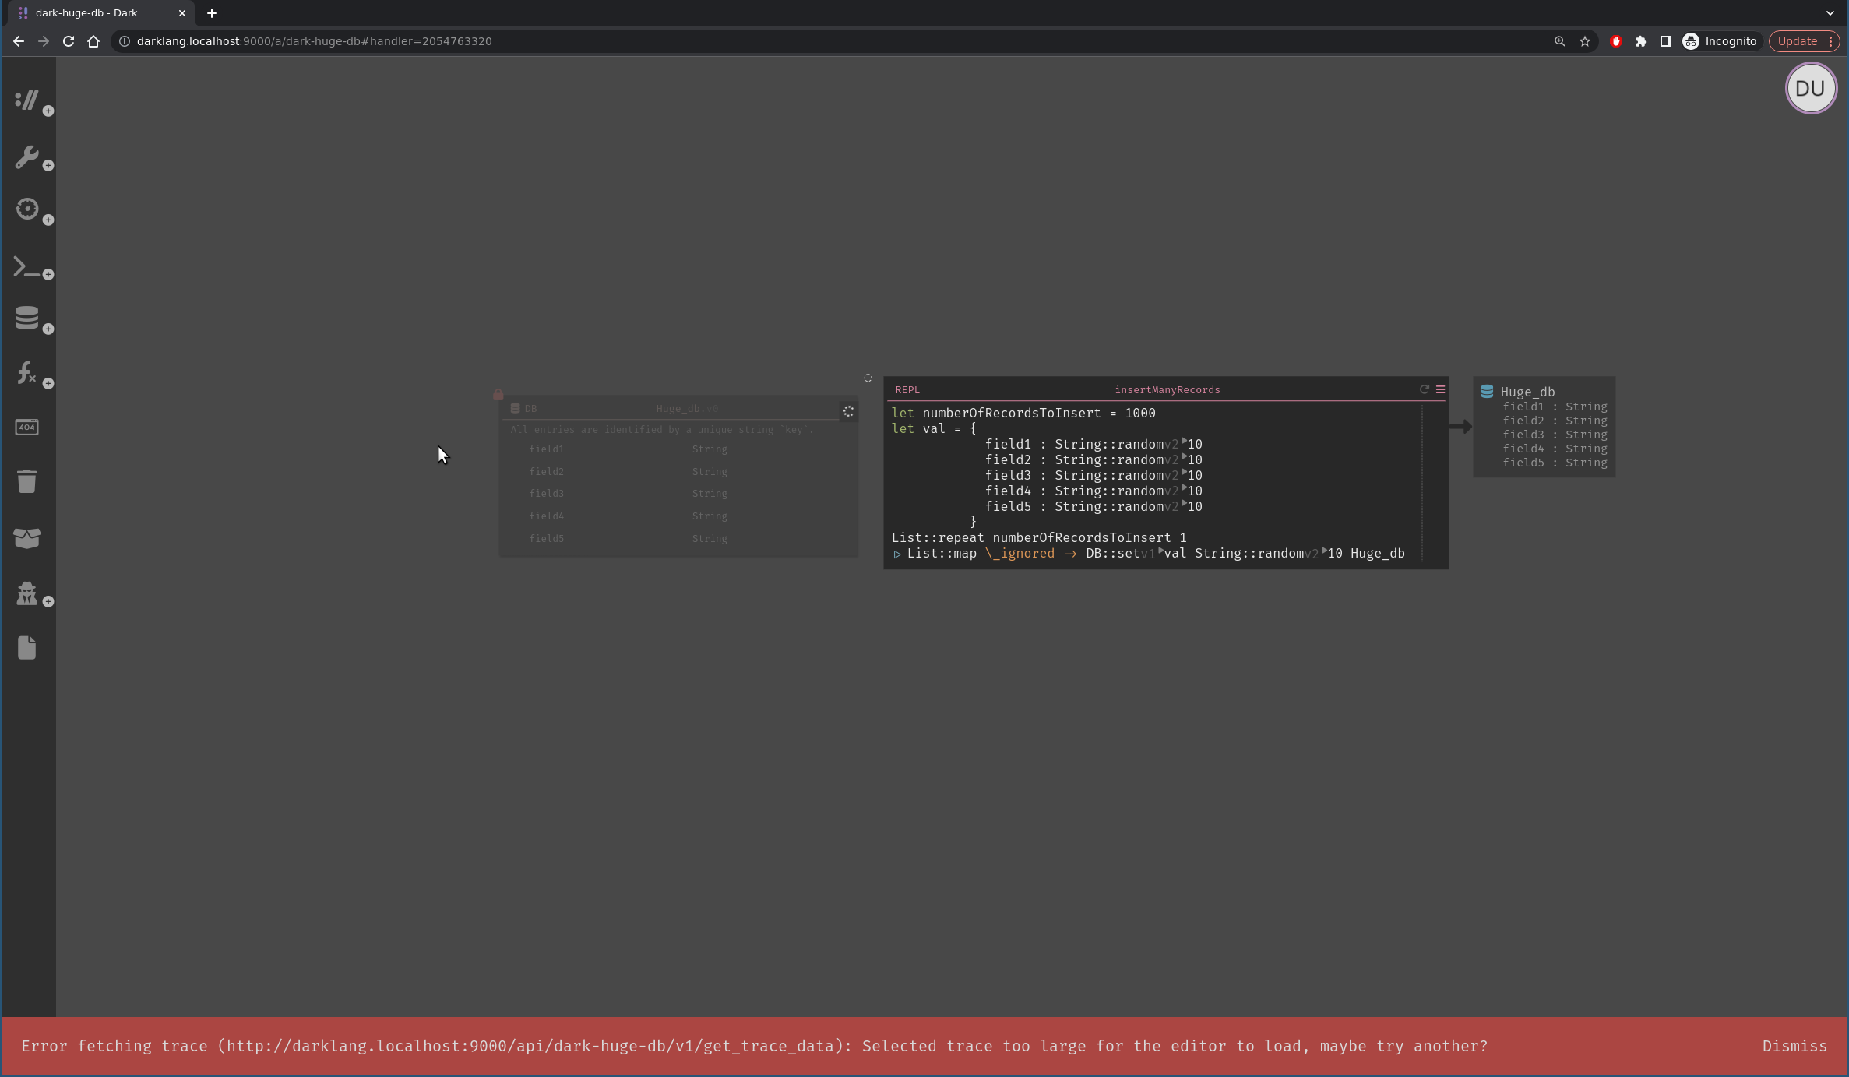
Task: Open deleted items via the trash icon
Action: click(x=27, y=480)
